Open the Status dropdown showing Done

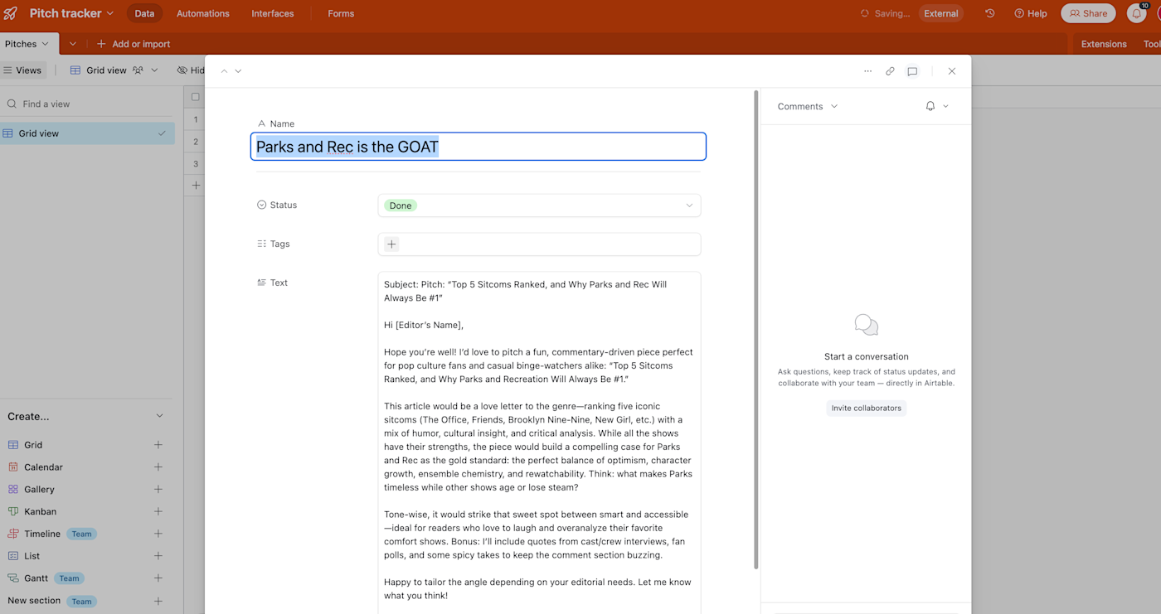pyautogui.click(x=539, y=205)
